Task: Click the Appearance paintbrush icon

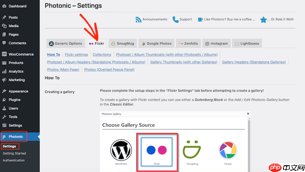Action: (4, 91)
